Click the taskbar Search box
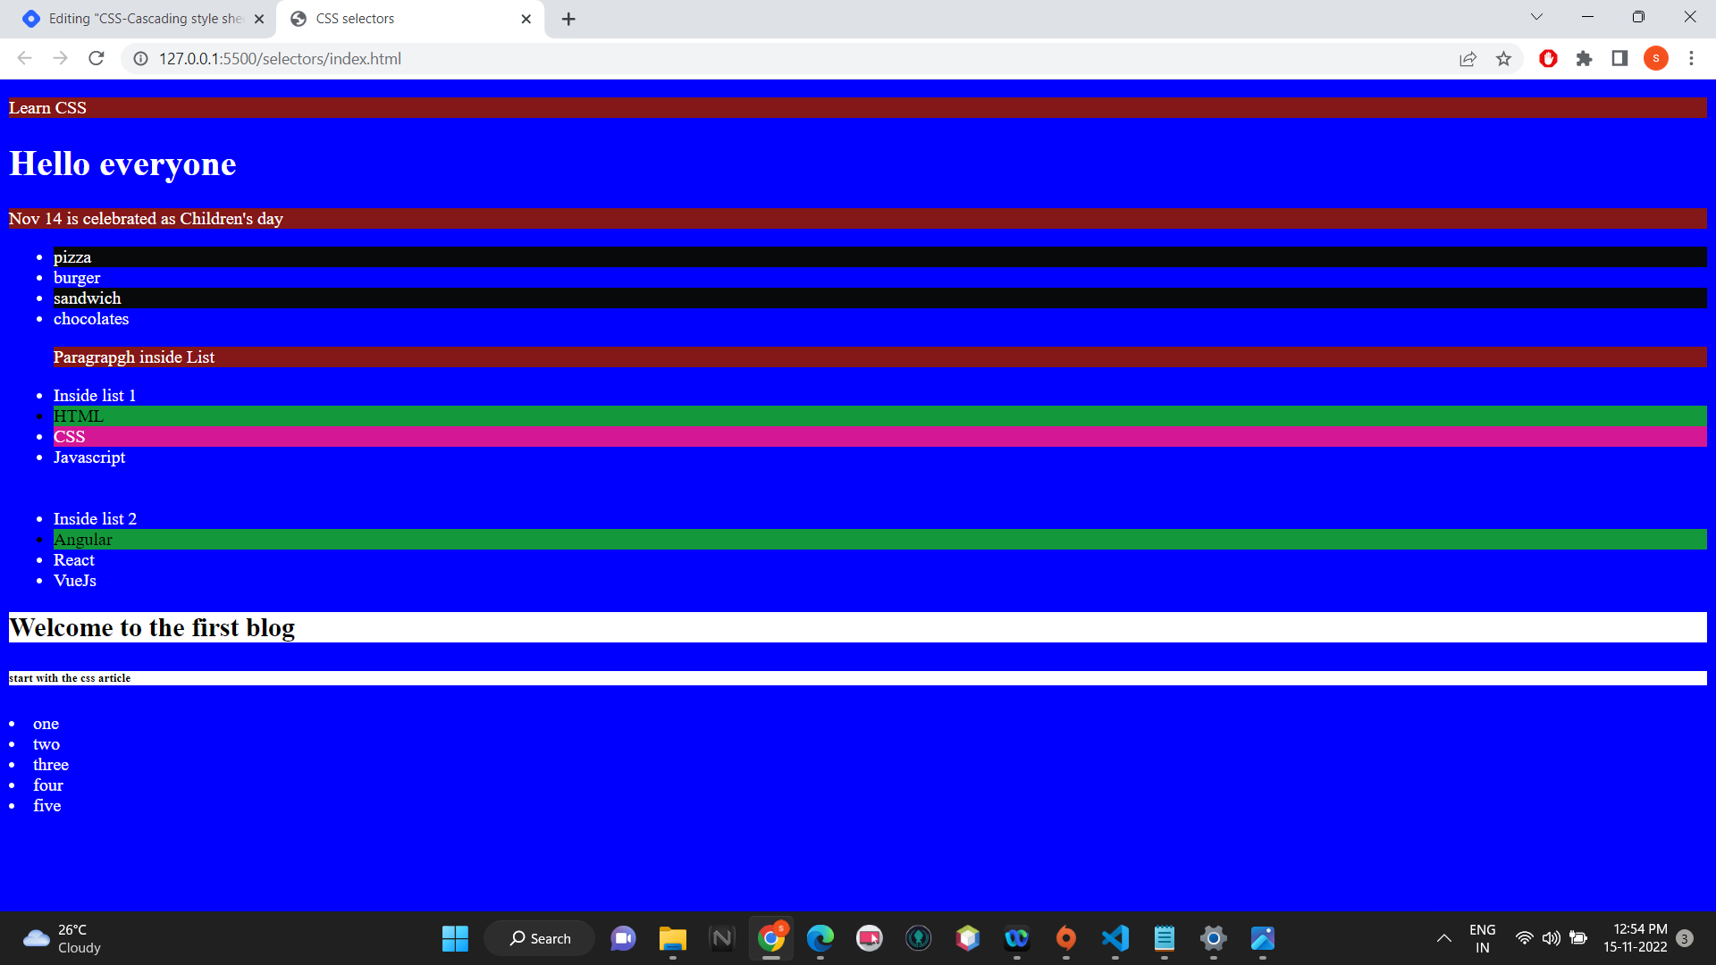The height and width of the screenshot is (965, 1716). (539, 938)
